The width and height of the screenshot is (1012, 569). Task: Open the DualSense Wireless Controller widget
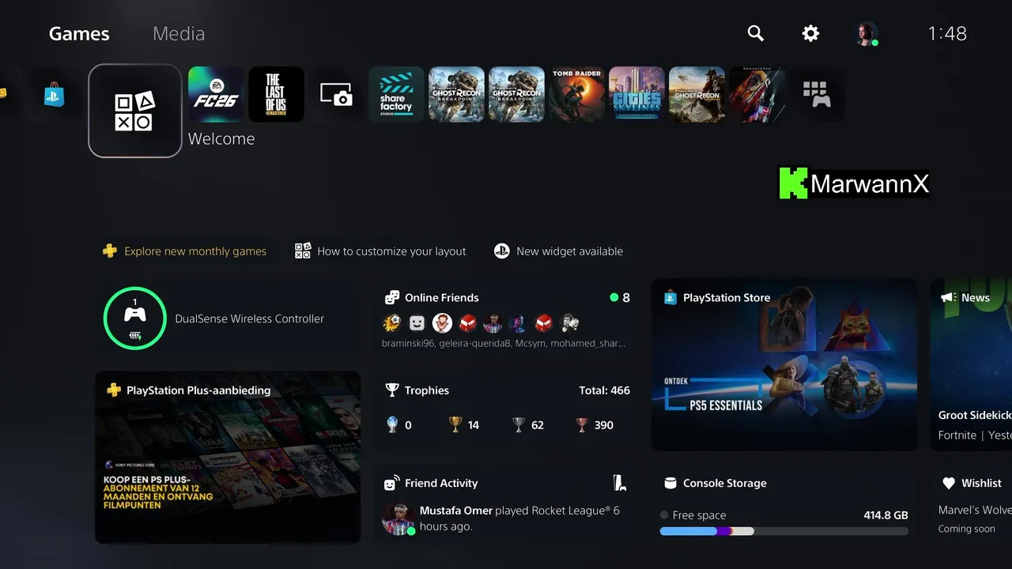click(228, 318)
